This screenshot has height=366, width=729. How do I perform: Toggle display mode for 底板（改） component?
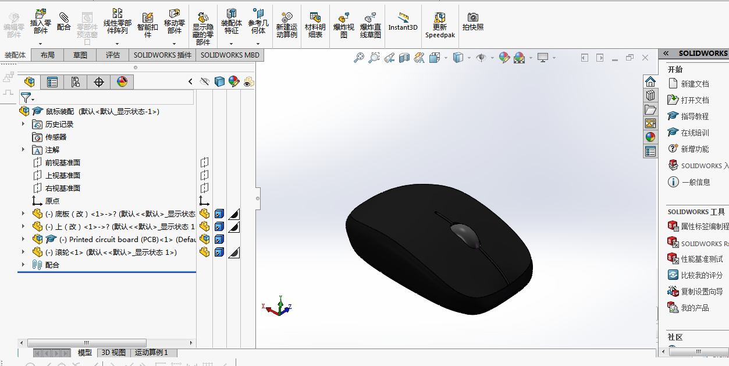click(219, 214)
